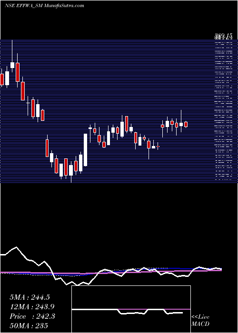Click the tallest-wick candlestick at the chart peak
The width and height of the screenshot is (238, 333).
coord(12,56)
